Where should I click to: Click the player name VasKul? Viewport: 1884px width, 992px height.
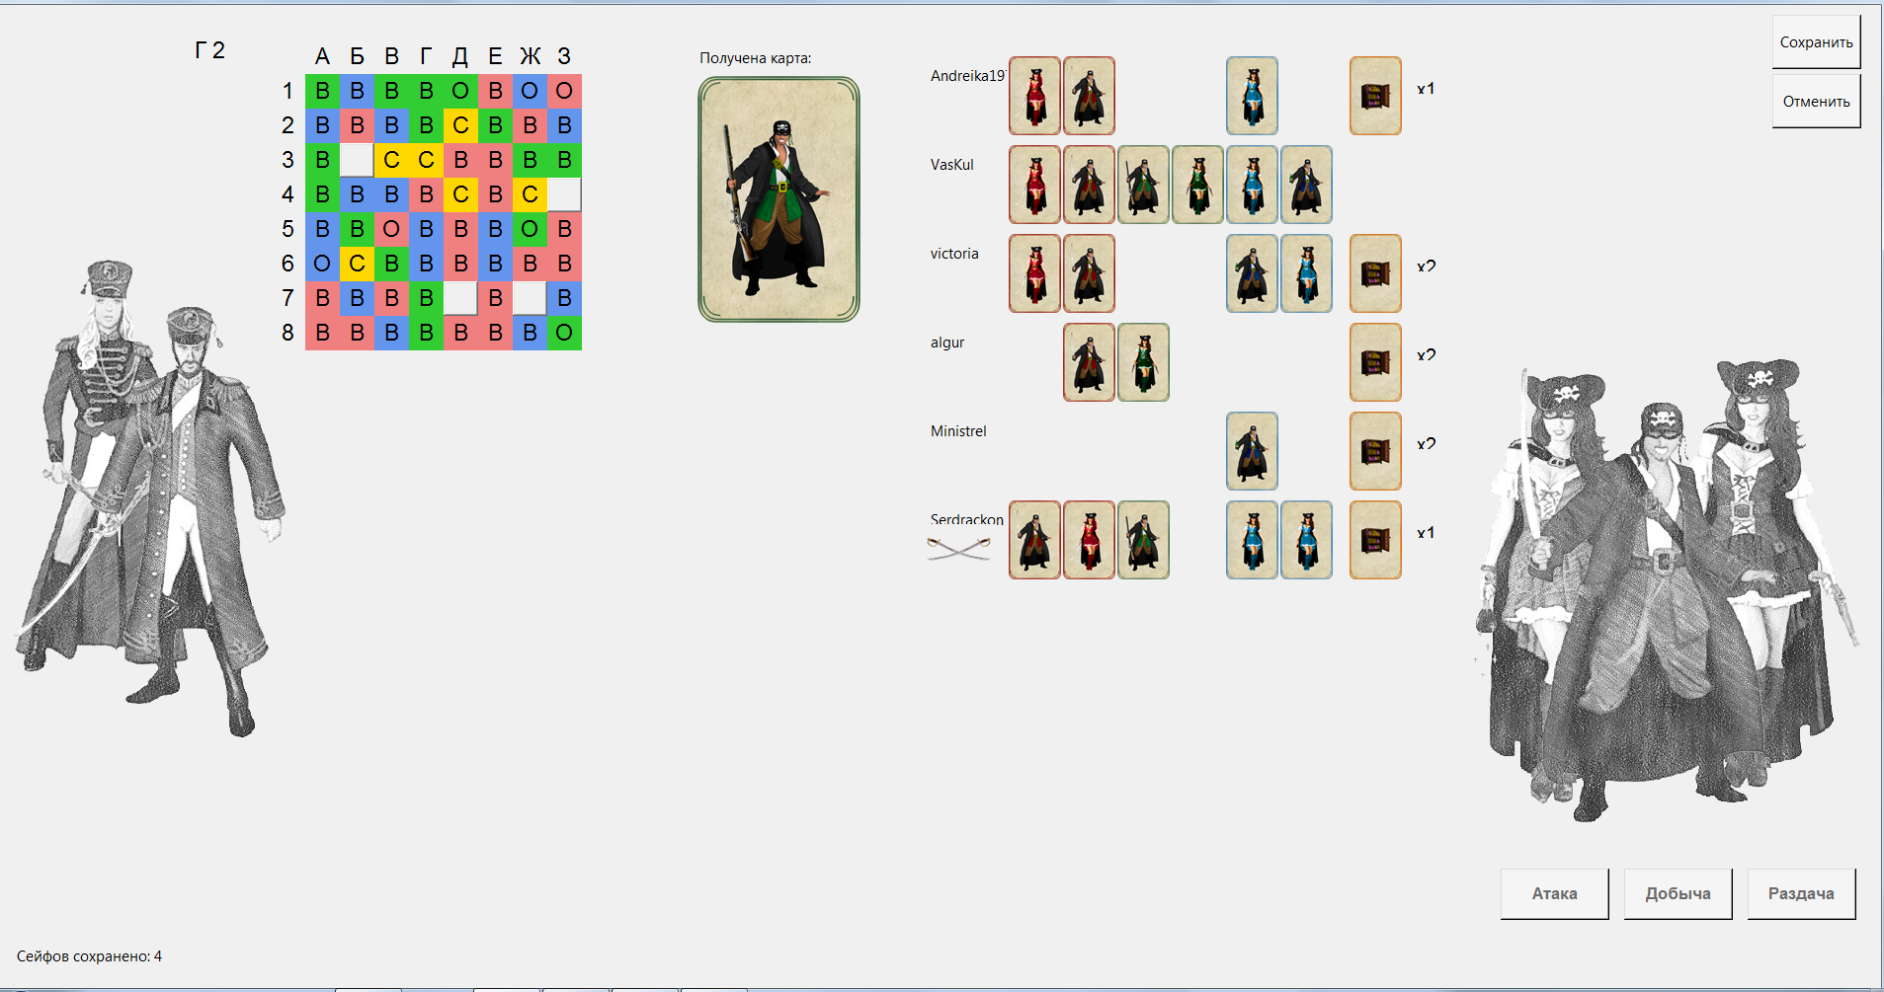952,165
